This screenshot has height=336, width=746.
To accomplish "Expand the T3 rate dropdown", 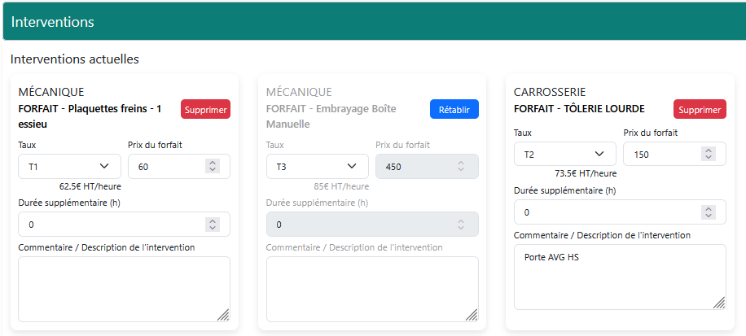I will [x=317, y=166].
